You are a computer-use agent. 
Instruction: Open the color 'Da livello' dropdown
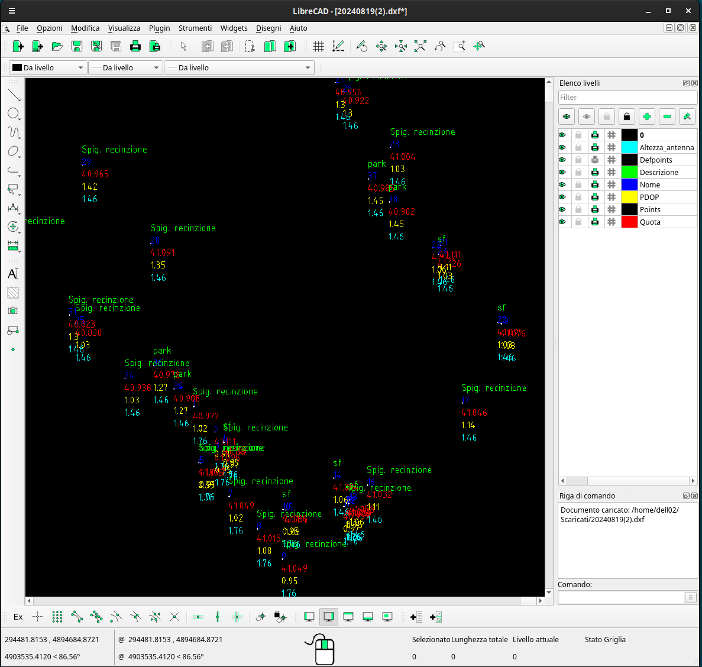pos(48,67)
